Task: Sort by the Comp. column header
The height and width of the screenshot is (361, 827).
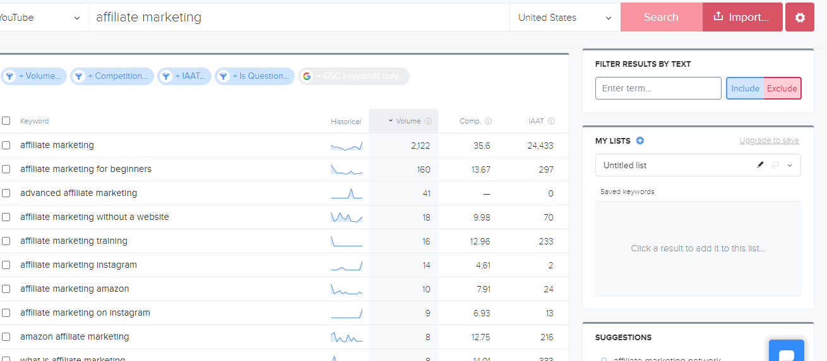Action: 470,121
